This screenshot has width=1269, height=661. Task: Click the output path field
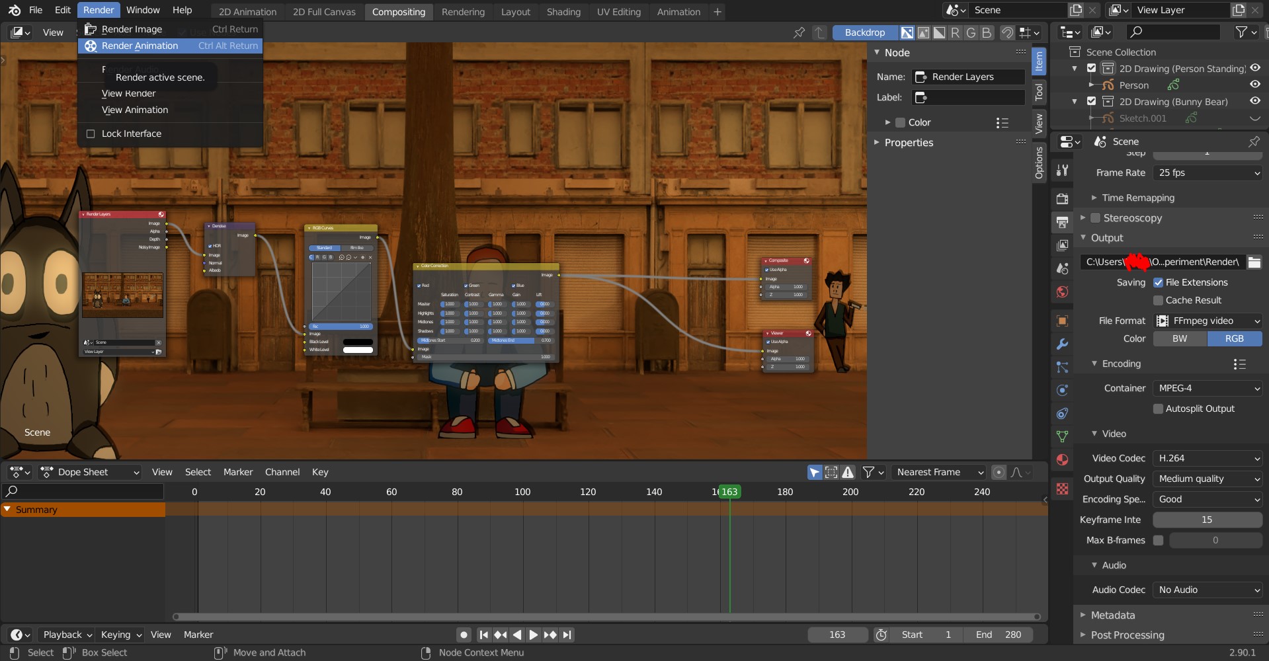tap(1163, 262)
